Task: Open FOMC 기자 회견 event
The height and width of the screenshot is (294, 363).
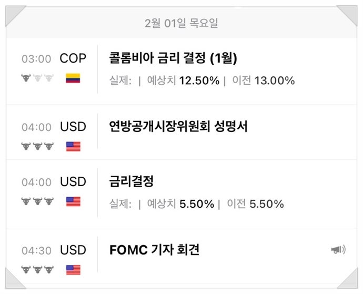Action: pos(154,250)
